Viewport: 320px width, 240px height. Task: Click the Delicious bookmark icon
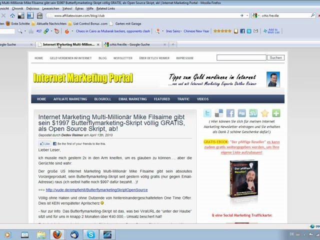click(x=219, y=113)
